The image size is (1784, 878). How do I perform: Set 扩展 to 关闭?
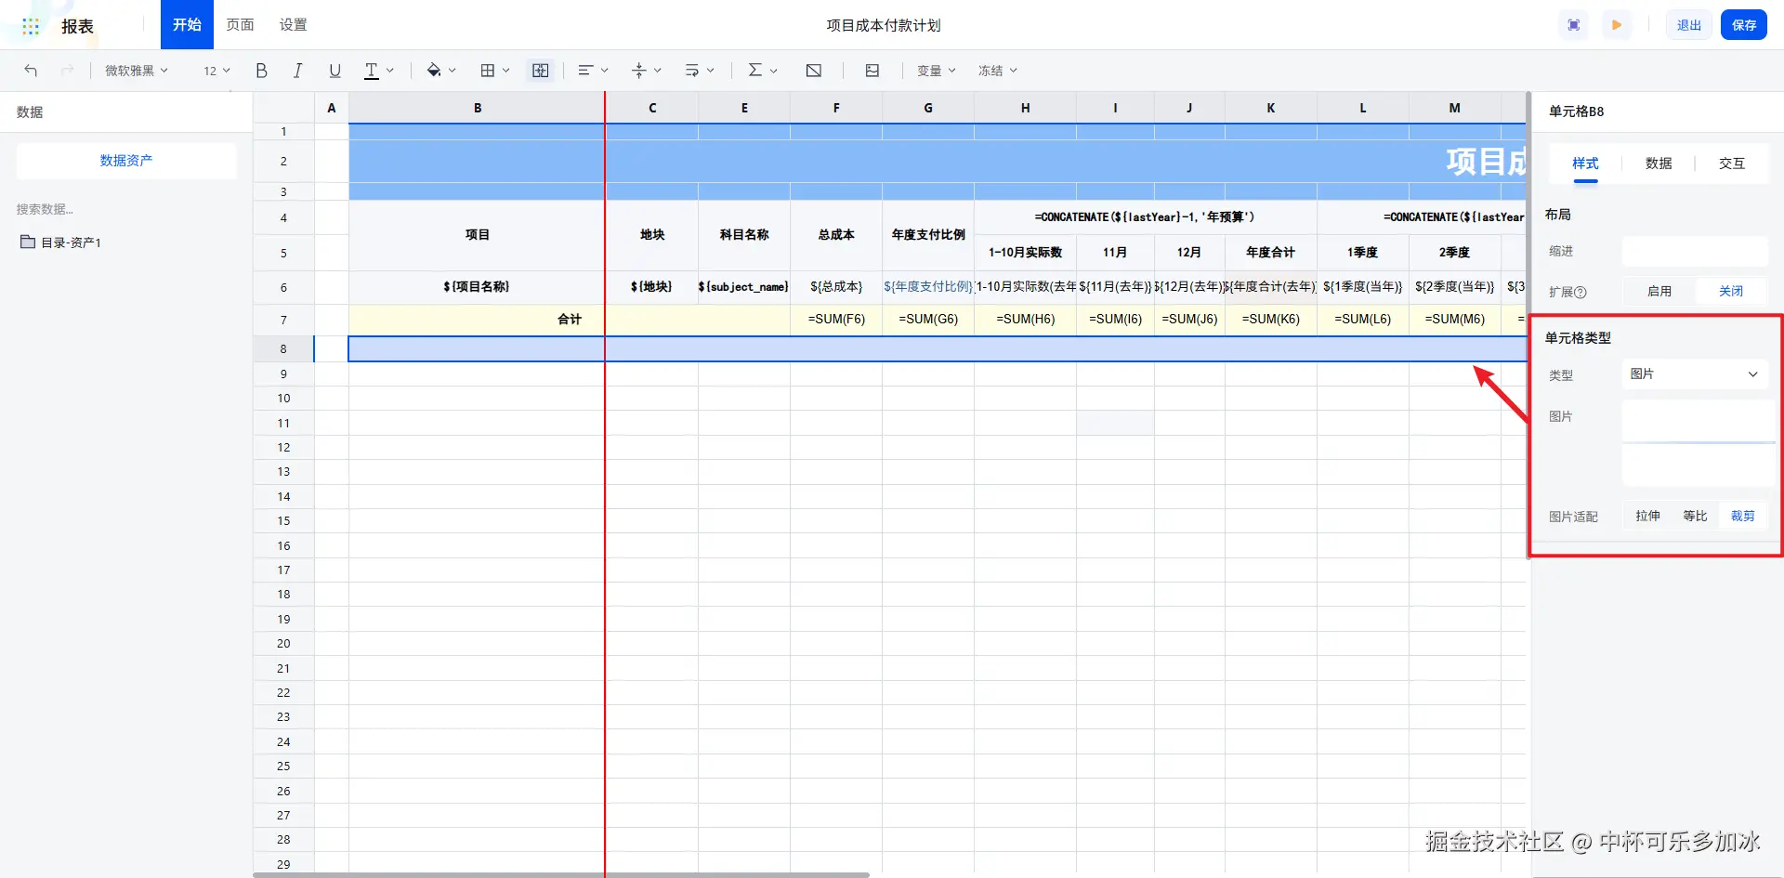pos(1731,291)
